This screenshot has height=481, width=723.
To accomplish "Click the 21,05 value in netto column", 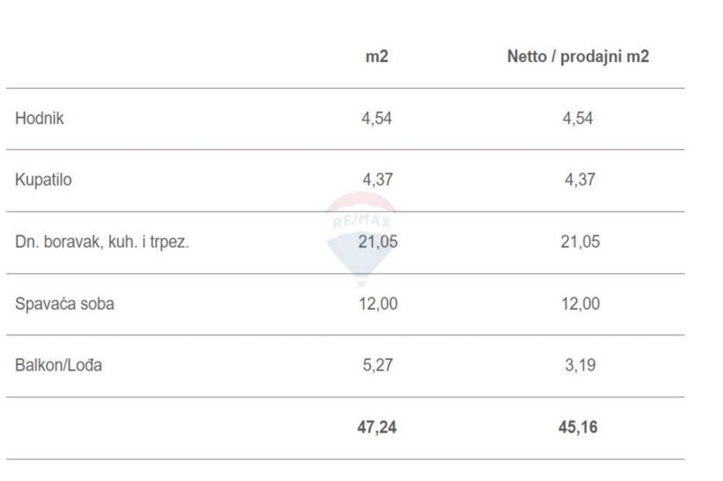I will point(580,242).
